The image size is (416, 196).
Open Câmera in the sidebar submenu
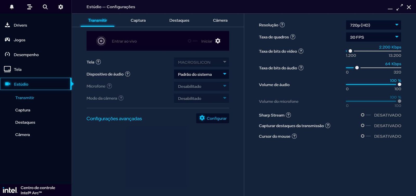coord(23,135)
